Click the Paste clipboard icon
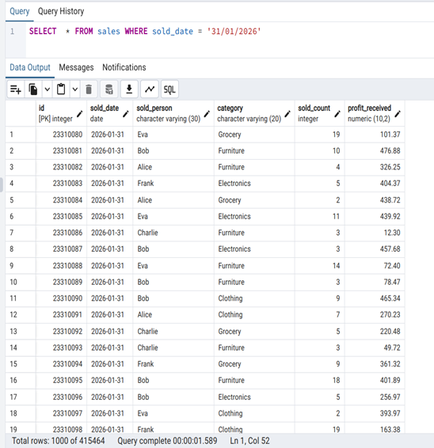Viewport: 434px width, 448px height. pos(61,89)
